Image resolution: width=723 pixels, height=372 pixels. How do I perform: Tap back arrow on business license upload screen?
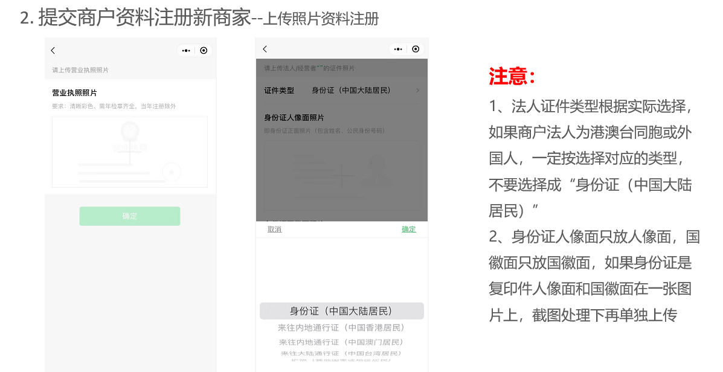coord(53,51)
